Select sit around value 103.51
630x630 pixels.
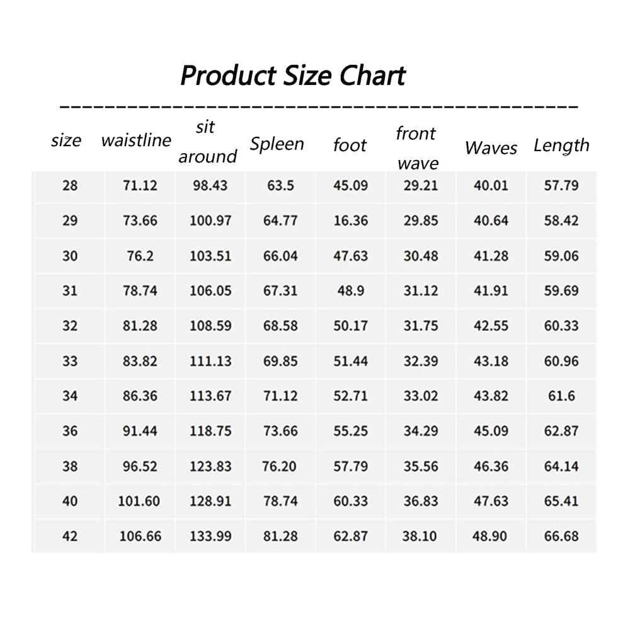pos(210,256)
